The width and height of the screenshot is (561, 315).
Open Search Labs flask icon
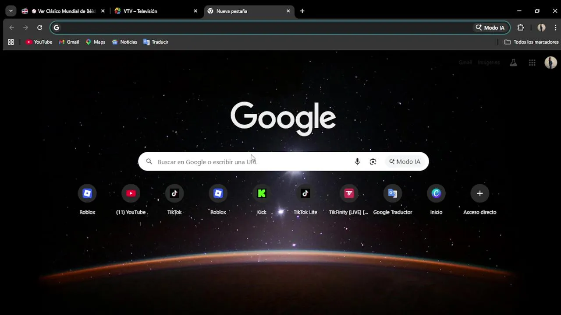click(x=513, y=63)
